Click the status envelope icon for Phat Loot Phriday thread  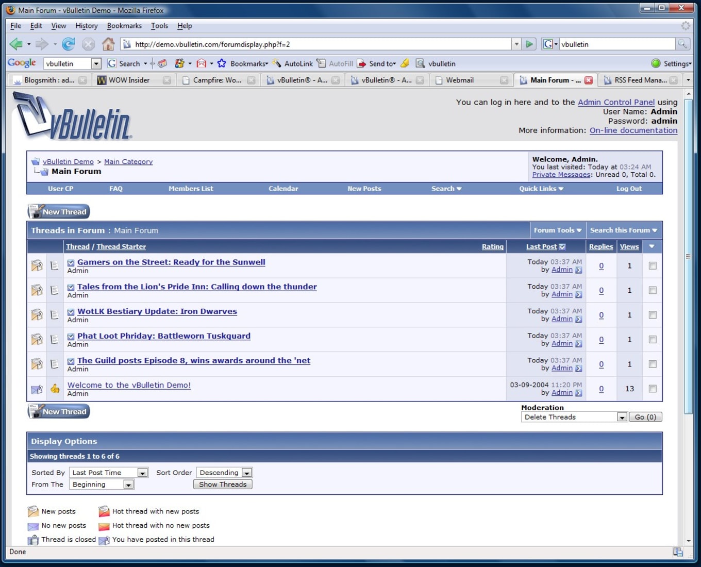[37, 340]
